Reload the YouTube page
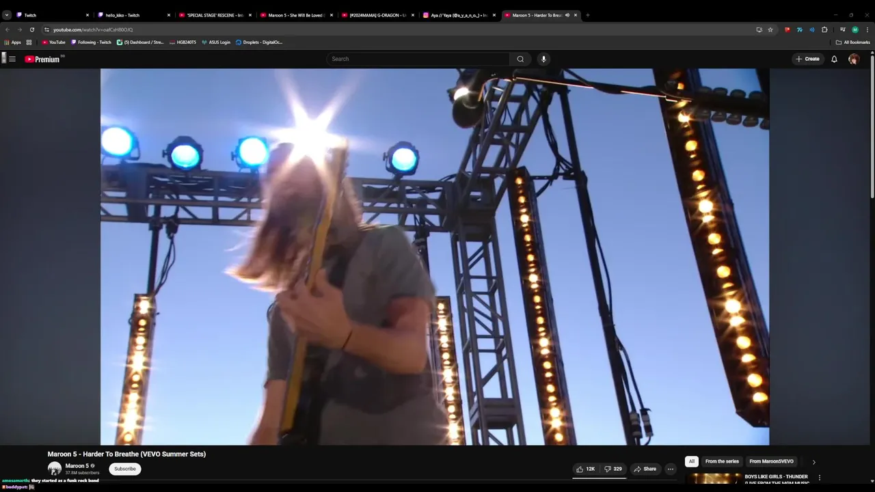The height and width of the screenshot is (492, 875). click(31, 29)
